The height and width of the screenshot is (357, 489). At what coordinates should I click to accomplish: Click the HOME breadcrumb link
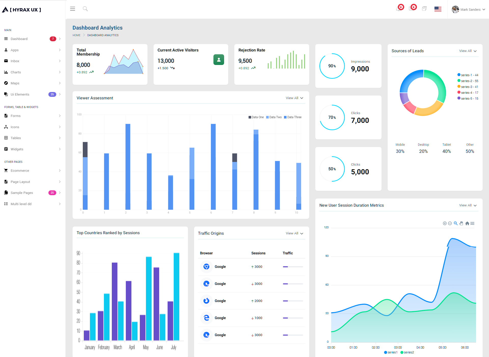point(76,35)
